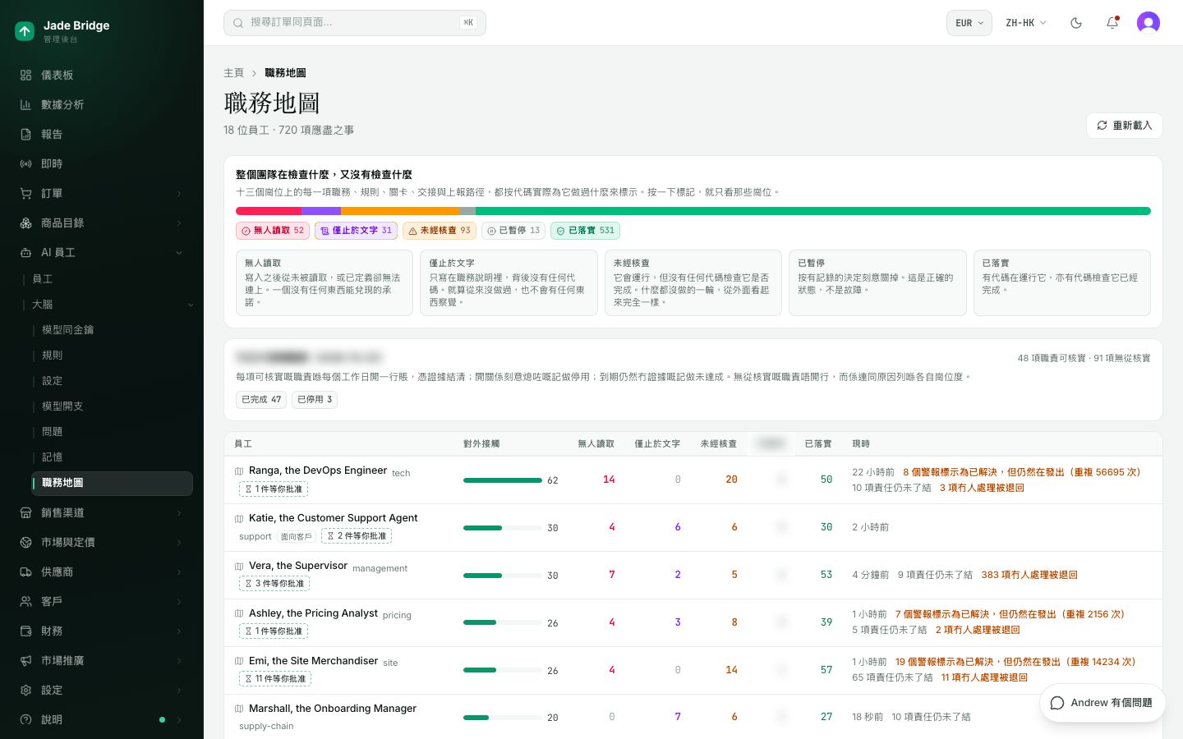Open the 儀表板 dashboard sidebar item
The height and width of the screenshot is (739, 1183).
click(102, 75)
